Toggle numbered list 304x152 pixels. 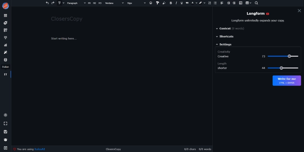[210, 3]
